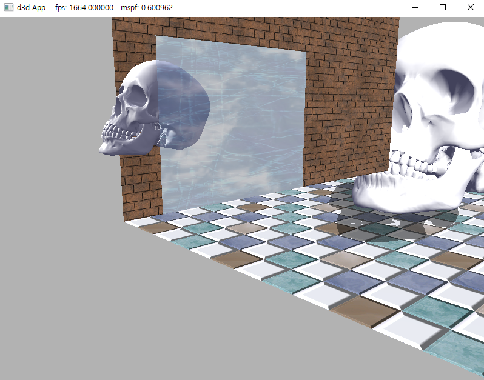
Task: Minimize the d3d App window
Action: pos(415,7)
